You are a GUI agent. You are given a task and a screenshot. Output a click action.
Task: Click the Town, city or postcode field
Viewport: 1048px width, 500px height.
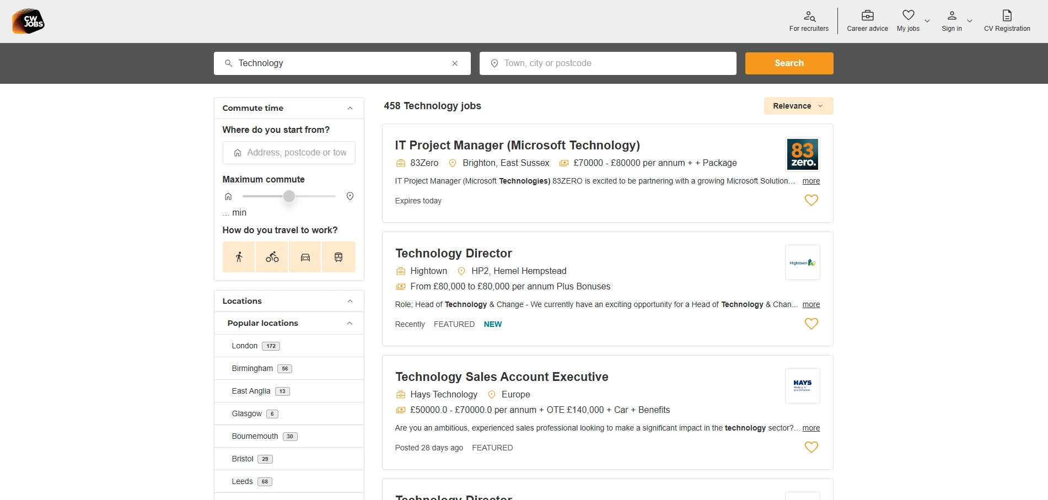pos(608,63)
